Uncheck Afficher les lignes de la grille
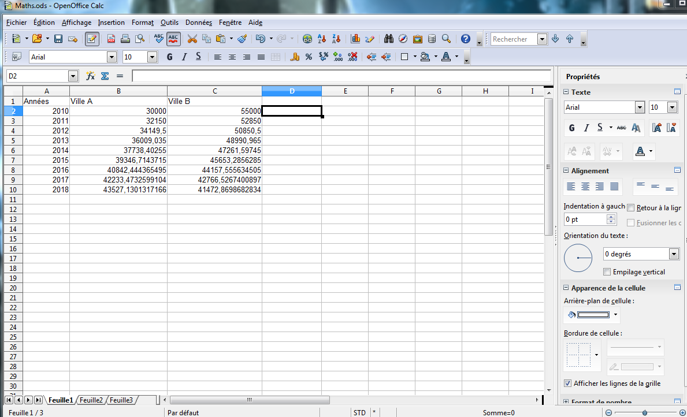Screen dimensions: 687x417 pyautogui.click(x=567, y=384)
